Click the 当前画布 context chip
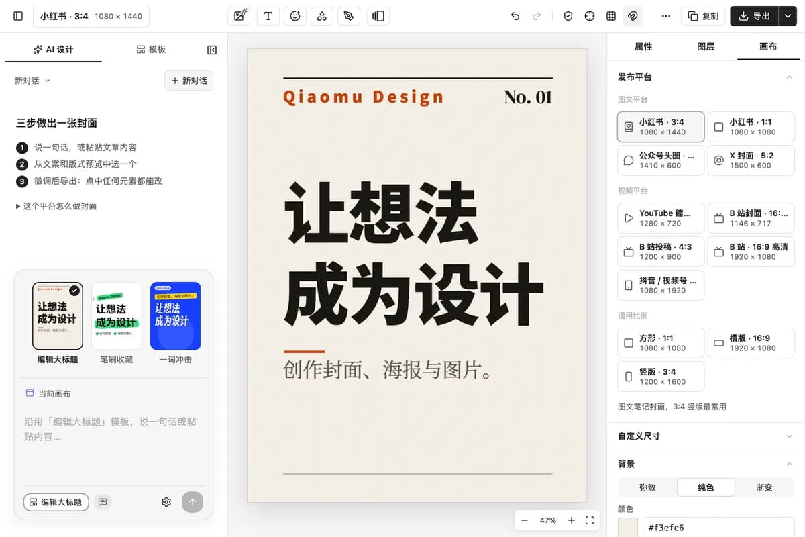The height and width of the screenshot is (537, 805). click(x=48, y=394)
